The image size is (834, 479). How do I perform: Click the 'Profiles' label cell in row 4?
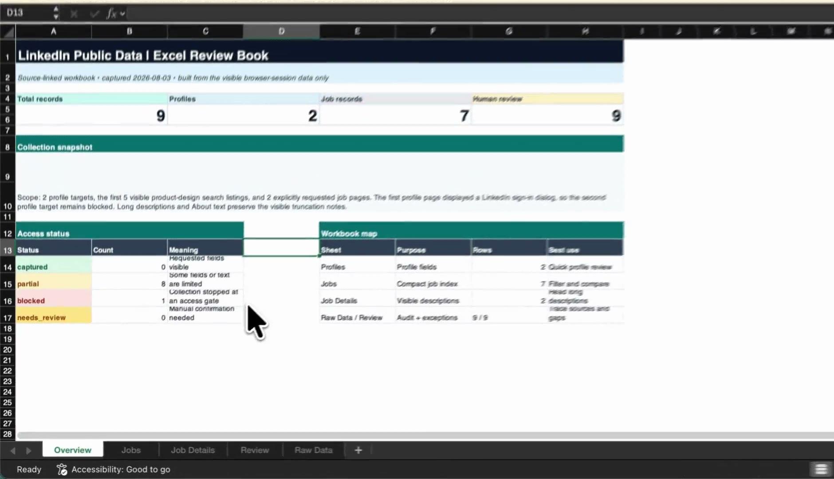coord(243,99)
